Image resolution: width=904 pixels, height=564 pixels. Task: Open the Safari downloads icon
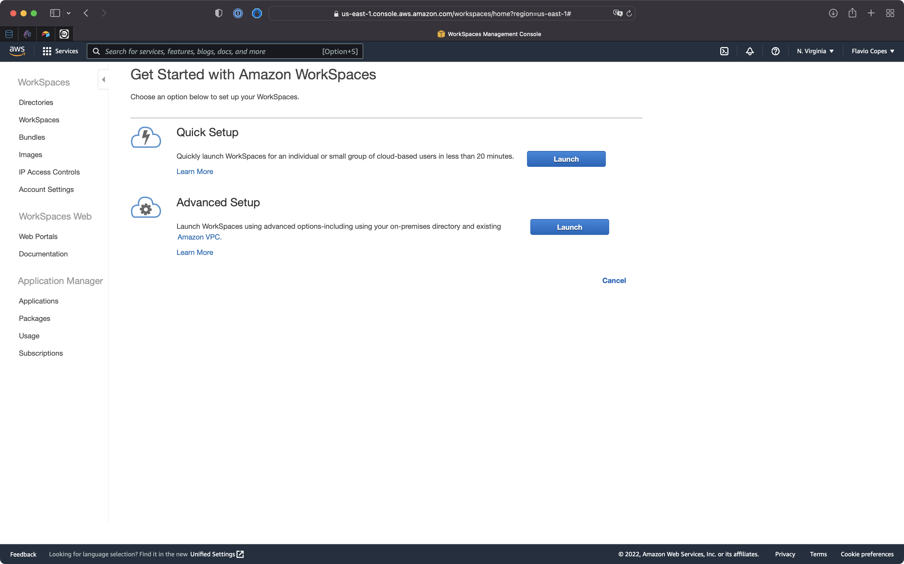pos(833,13)
